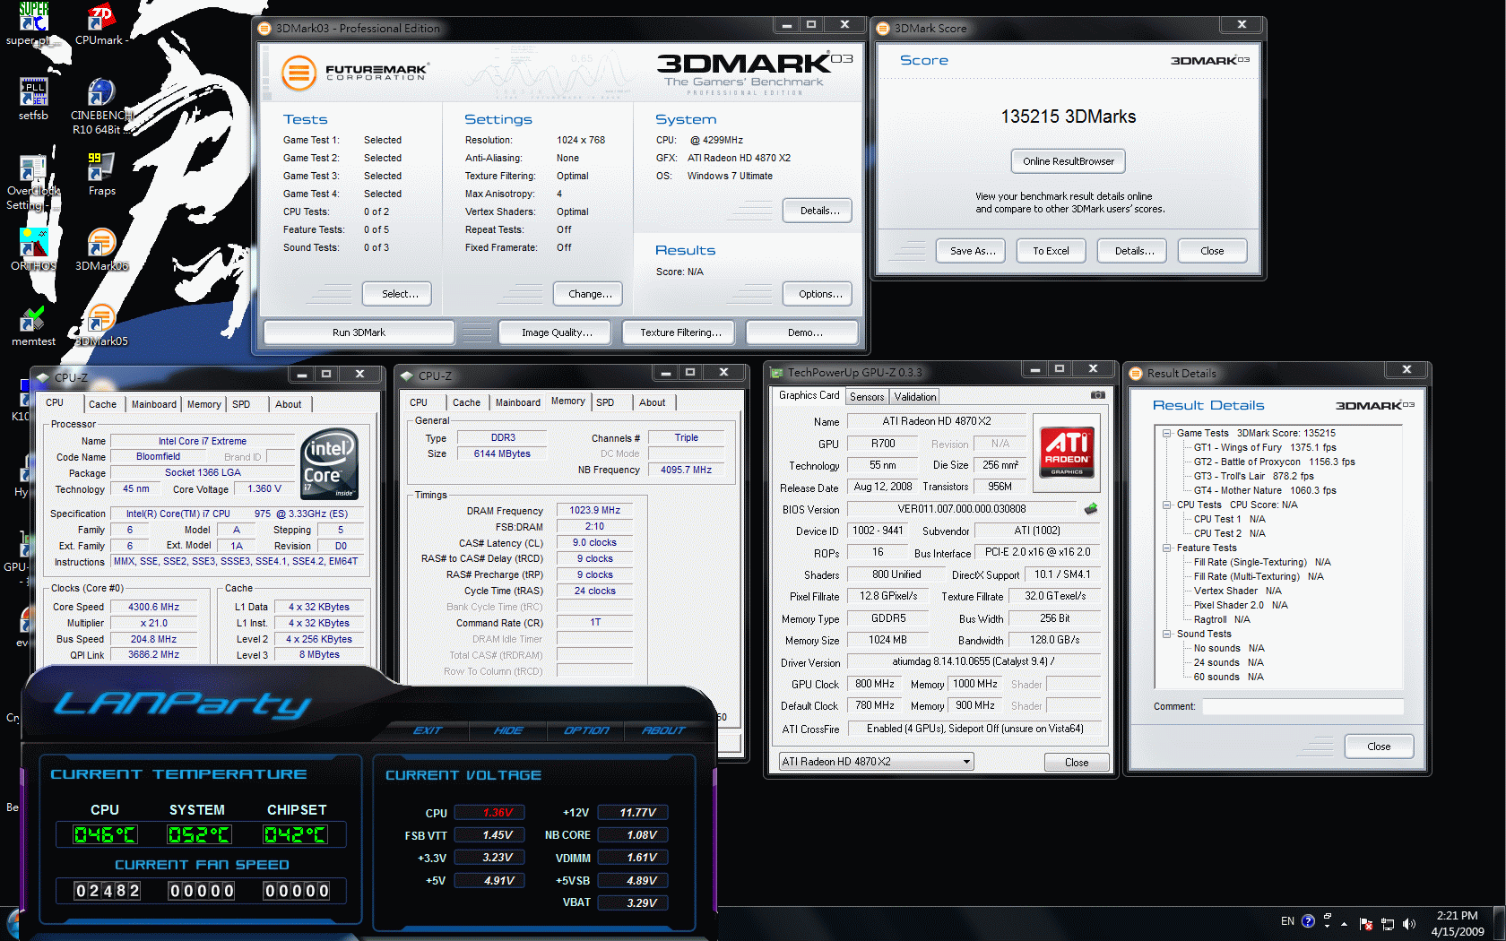
Task: Open the SPD tab in the CPU-Z memory window
Action: click(605, 402)
